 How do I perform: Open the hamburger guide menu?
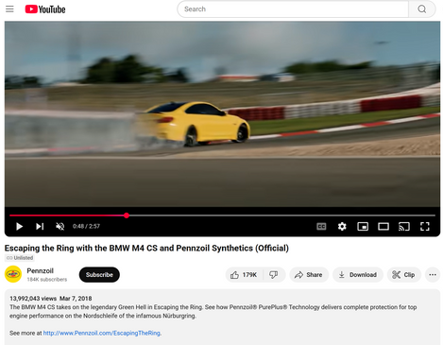[9, 9]
